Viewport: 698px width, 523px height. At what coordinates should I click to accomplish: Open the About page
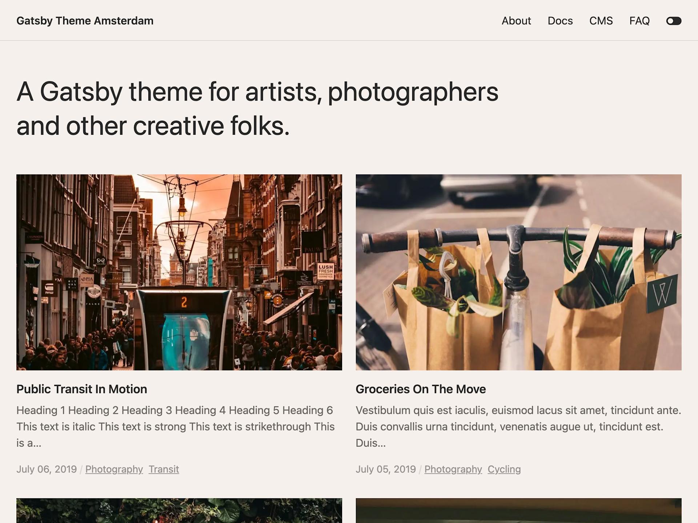click(516, 21)
